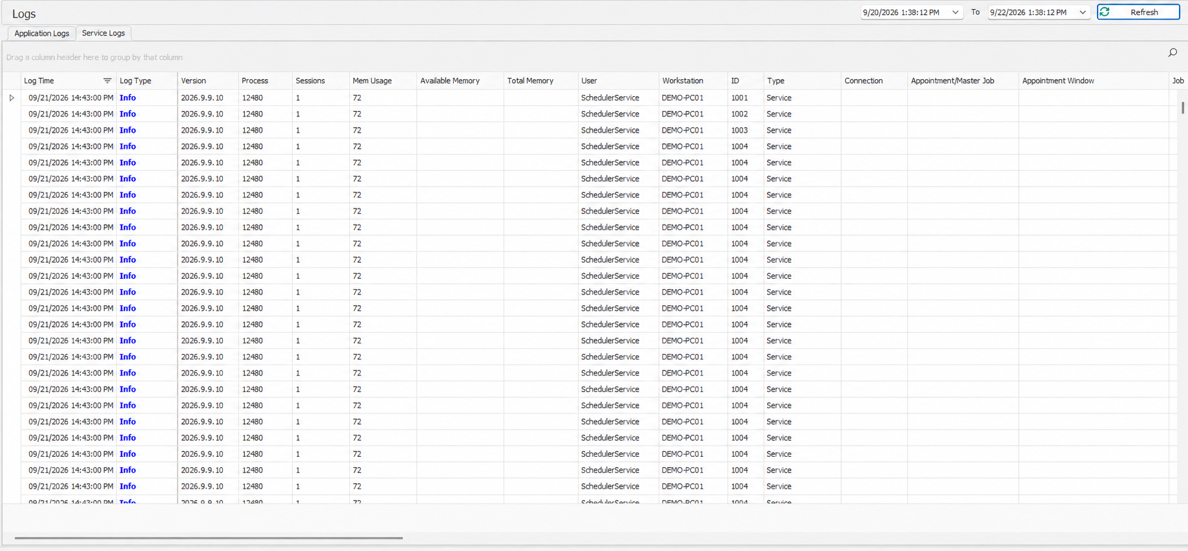Open the start date dropdown arrow
1188x551 pixels.
[955, 12]
